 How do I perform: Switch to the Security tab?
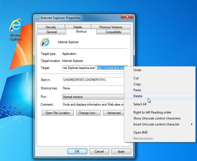pos(51,27)
